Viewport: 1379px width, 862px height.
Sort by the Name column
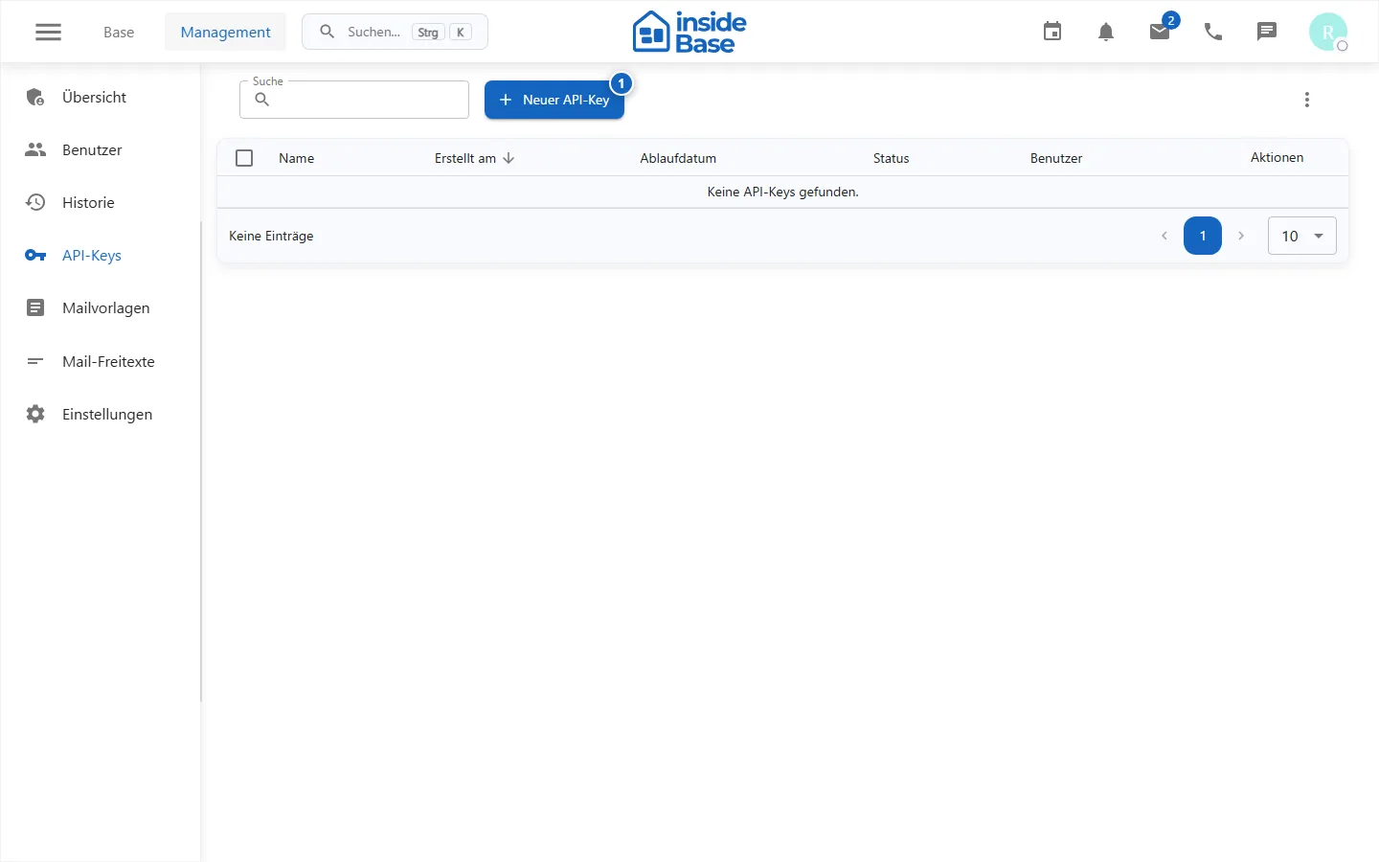point(297,158)
